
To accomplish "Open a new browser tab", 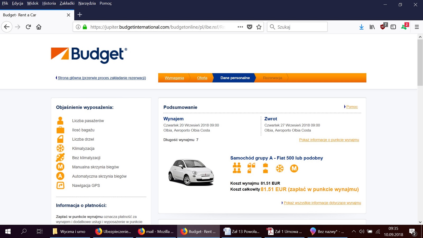I will [80, 15].
